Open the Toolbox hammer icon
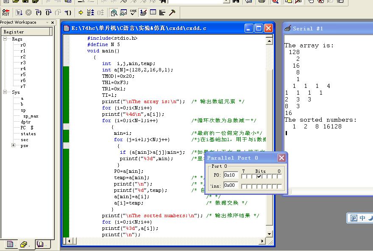This screenshot has width=373, height=251. pyautogui.click(x=172, y=13)
